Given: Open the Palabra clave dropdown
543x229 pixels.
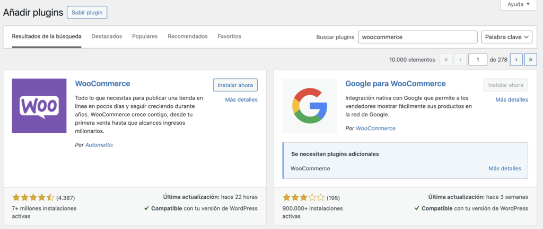Looking at the screenshot, I should point(506,37).
